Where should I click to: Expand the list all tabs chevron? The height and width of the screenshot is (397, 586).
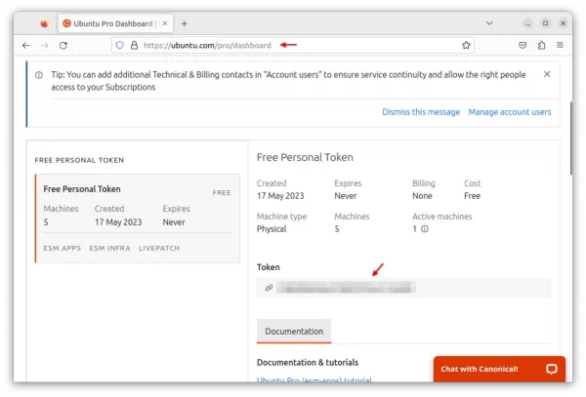click(489, 23)
